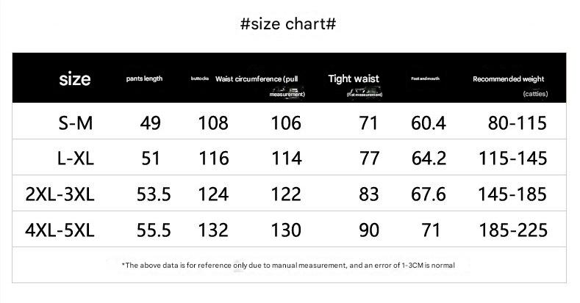Click the weight range 80-115 cell
This screenshot has height=303, width=580.
[517, 123]
